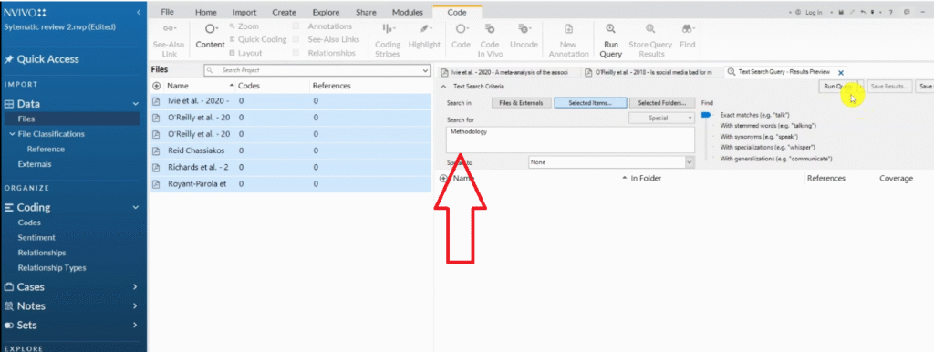Screen dimensions: 934x352
Task: Switch to the Import ribbon tab
Action: (244, 12)
